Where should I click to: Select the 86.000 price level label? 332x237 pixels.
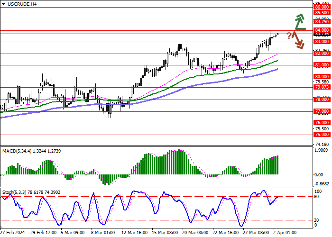[322, 7]
